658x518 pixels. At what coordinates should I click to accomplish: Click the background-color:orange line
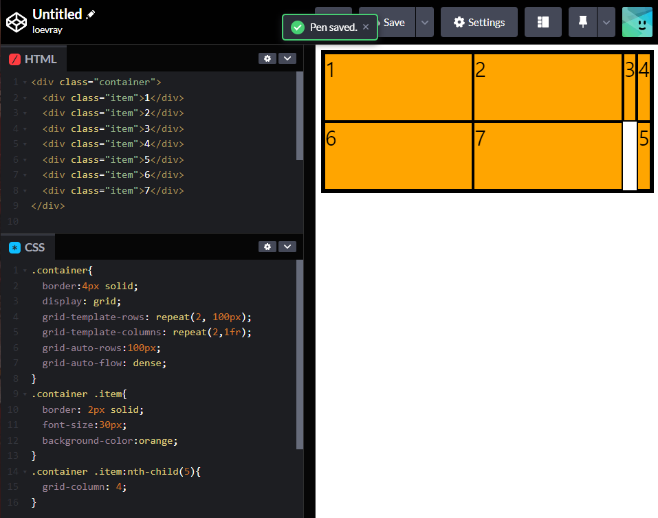(x=110, y=441)
